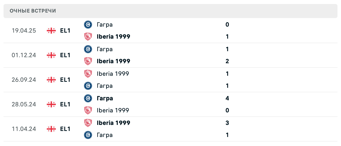Screen dimensions: 341x146
Task: Click Iberia 1999 logo in 26.09.24 match
Action: tap(88, 74)
